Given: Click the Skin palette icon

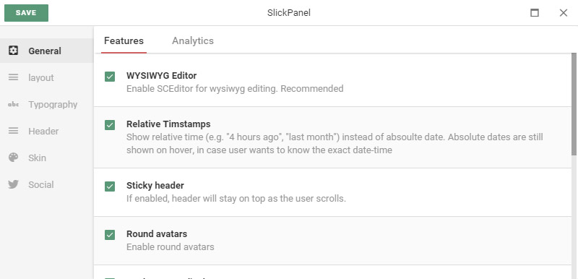Looking at the screenshot, I should 13,158.
